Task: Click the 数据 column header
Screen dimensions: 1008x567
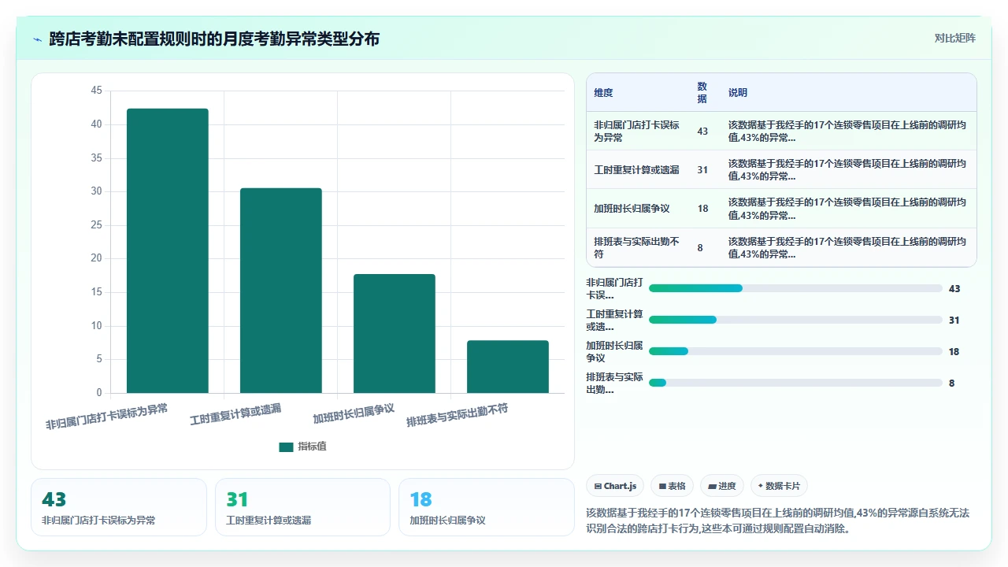Action: (x=702, y=93)
